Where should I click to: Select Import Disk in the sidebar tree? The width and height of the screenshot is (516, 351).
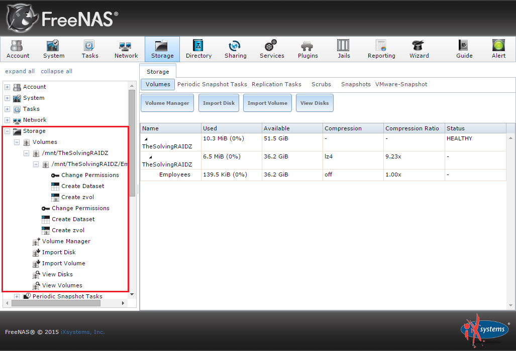[59, 253]
